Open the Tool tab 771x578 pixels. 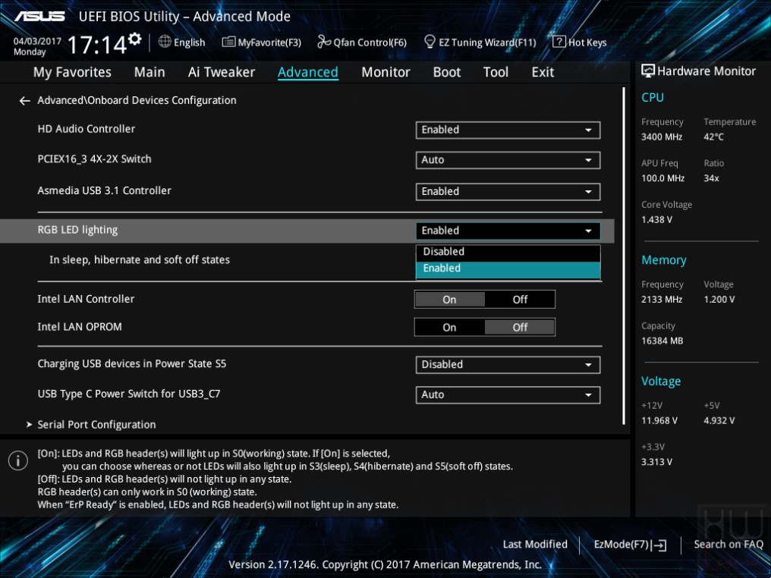pos(496,72)
